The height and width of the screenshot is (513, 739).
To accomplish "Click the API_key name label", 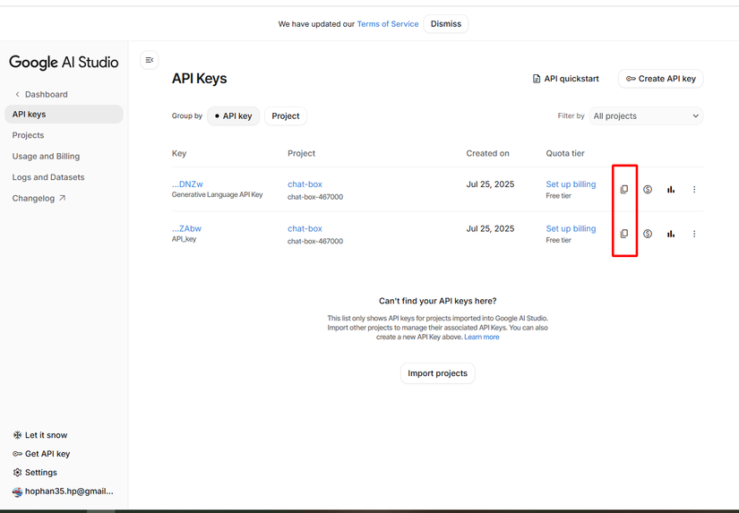I will tap(185, 239).
